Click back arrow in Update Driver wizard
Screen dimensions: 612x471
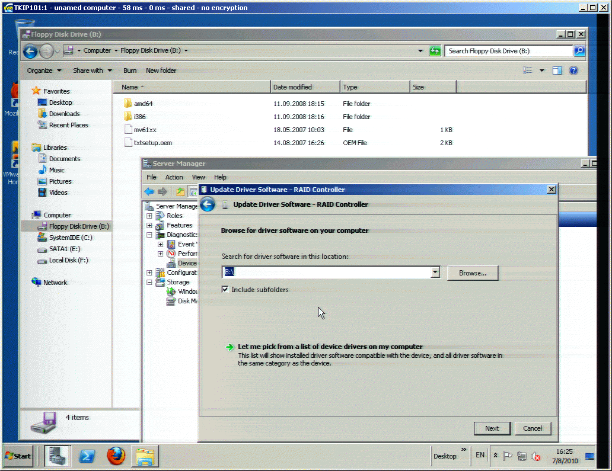coord(208,204)
